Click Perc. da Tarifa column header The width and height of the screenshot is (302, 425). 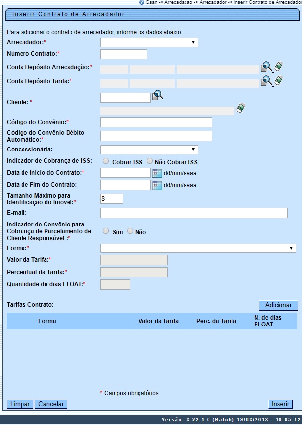coord(216,321)
